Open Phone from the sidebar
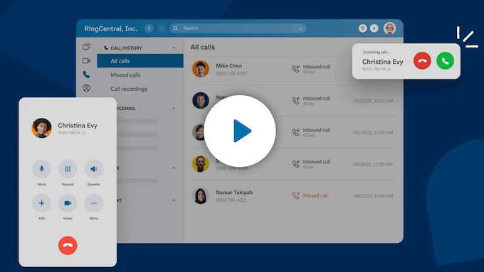Screen dimensions: 484x272 [x=86, y=75]
